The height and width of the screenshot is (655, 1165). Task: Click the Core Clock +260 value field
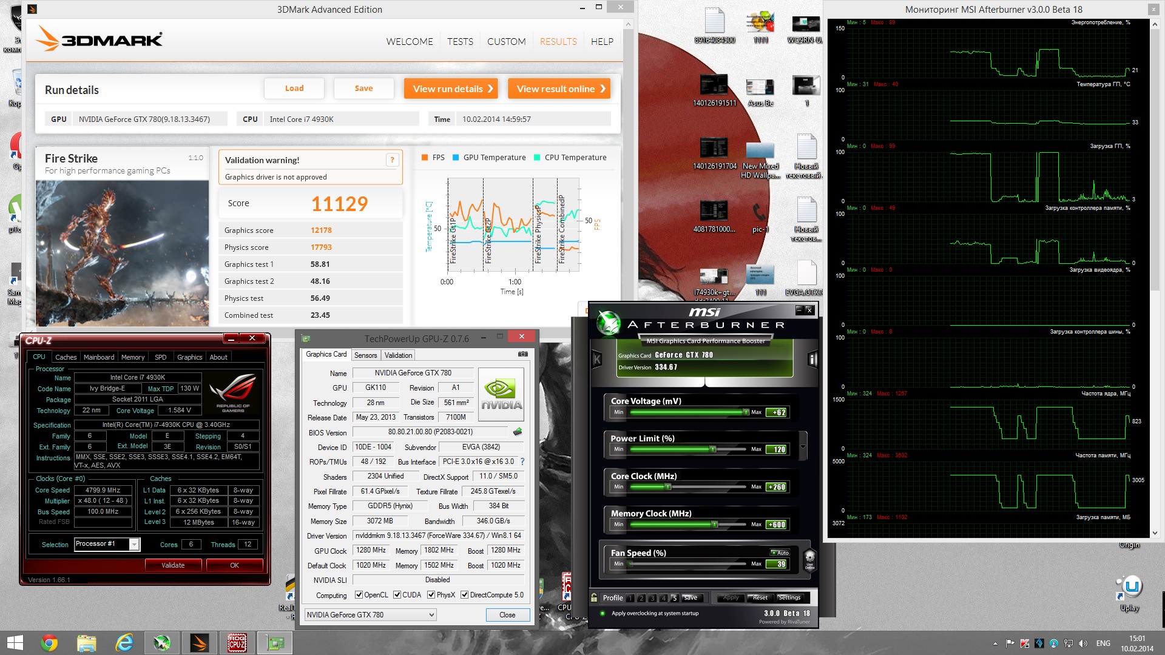[x=777, y=487]
